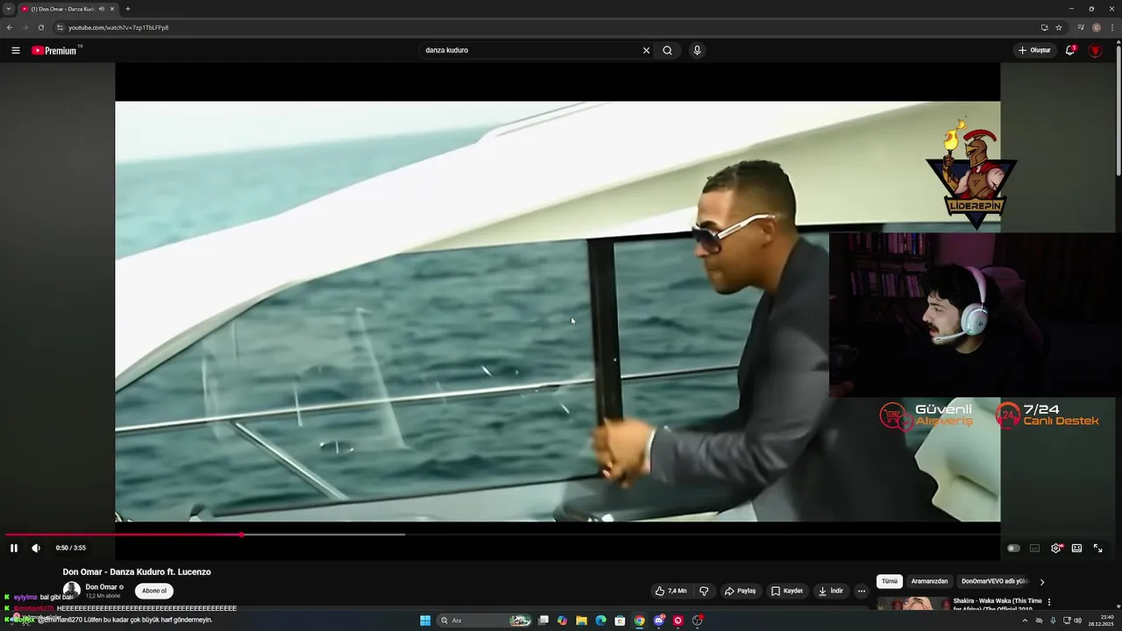Open Chrome three-dot menu
Screen dimensions: 1122x631
(x=1111, y=27)
